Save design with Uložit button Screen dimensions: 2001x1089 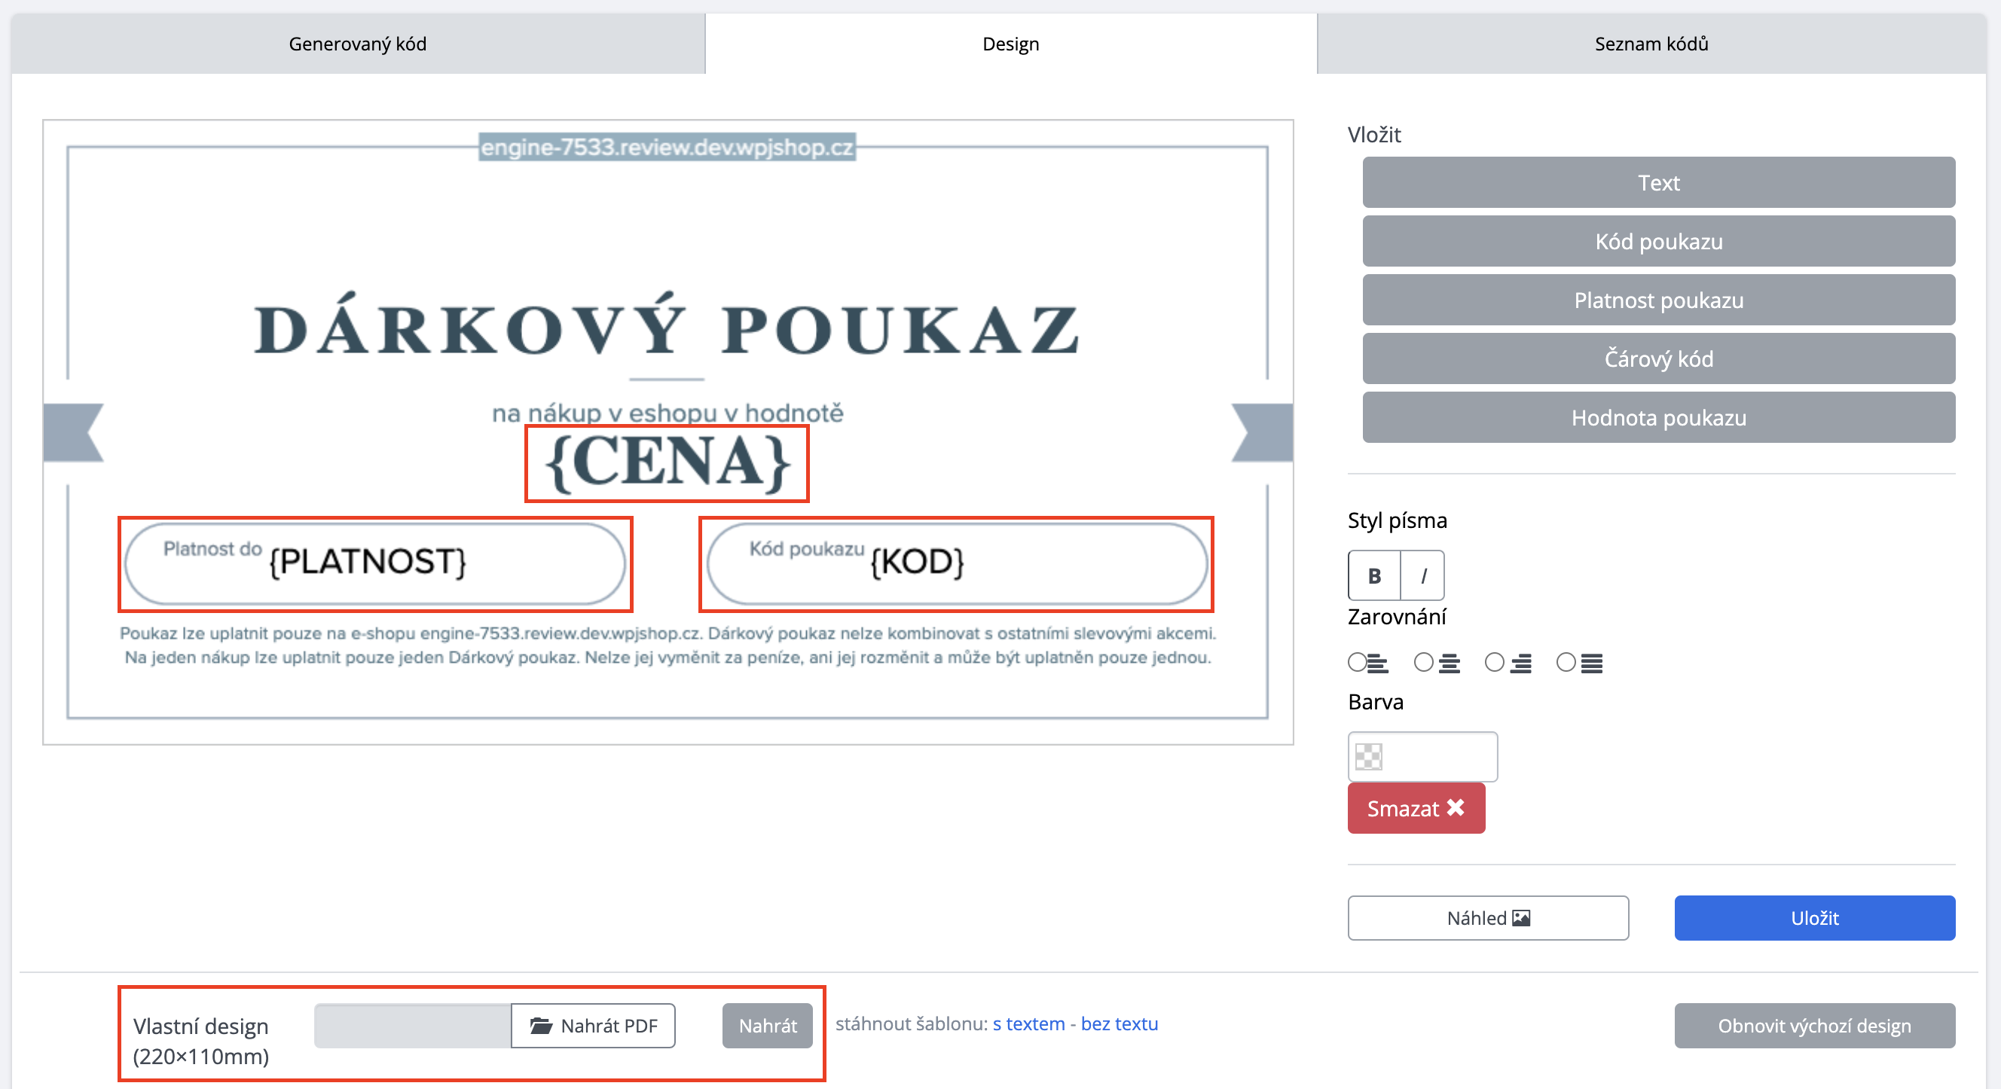(1814, 917)
